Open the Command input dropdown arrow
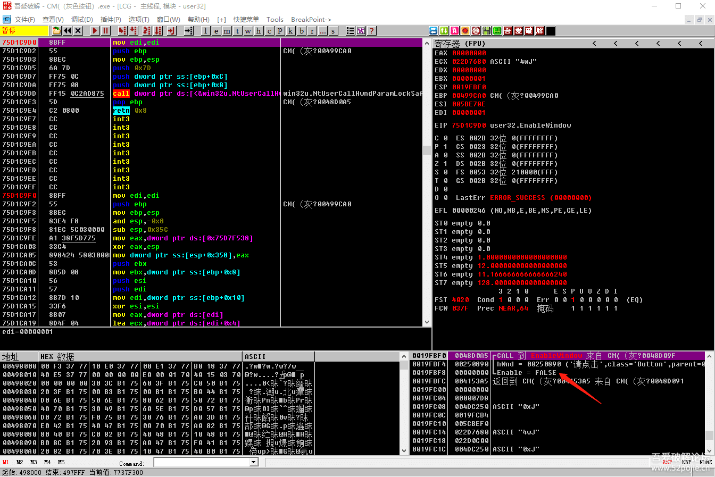 tap(254, 462)
